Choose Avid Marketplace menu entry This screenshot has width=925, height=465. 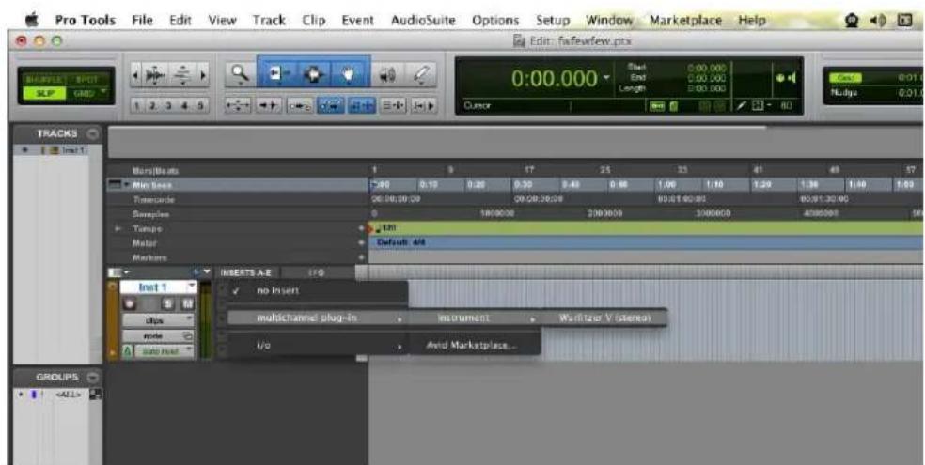[x=476, y=345]
